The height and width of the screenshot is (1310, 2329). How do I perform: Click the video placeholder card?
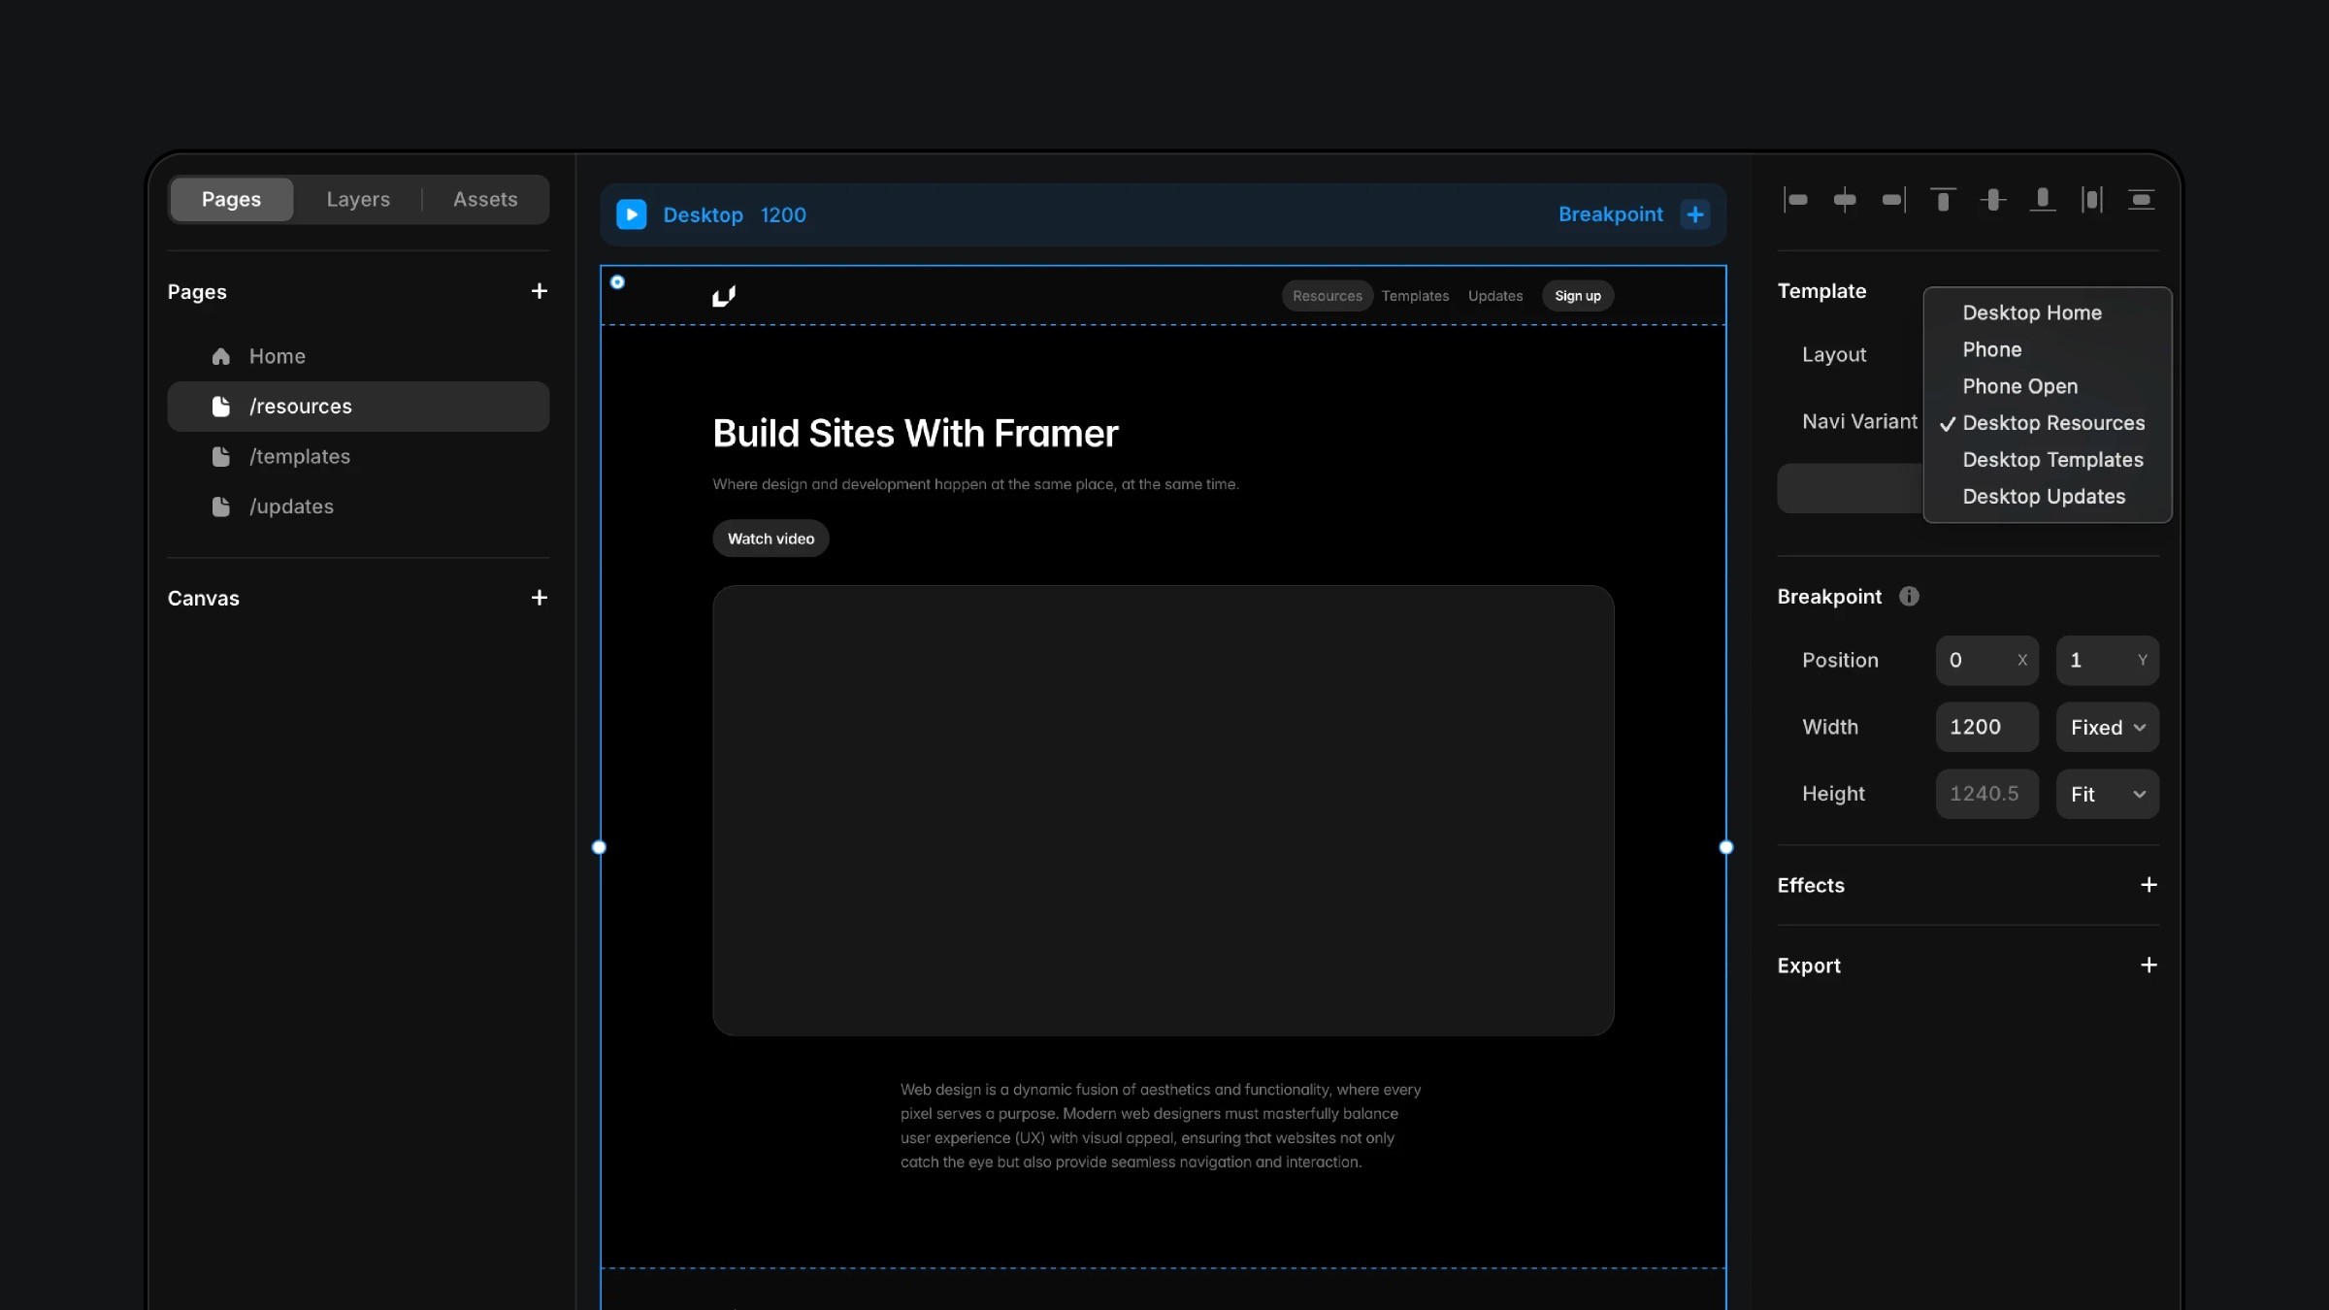coord(1163,810)
